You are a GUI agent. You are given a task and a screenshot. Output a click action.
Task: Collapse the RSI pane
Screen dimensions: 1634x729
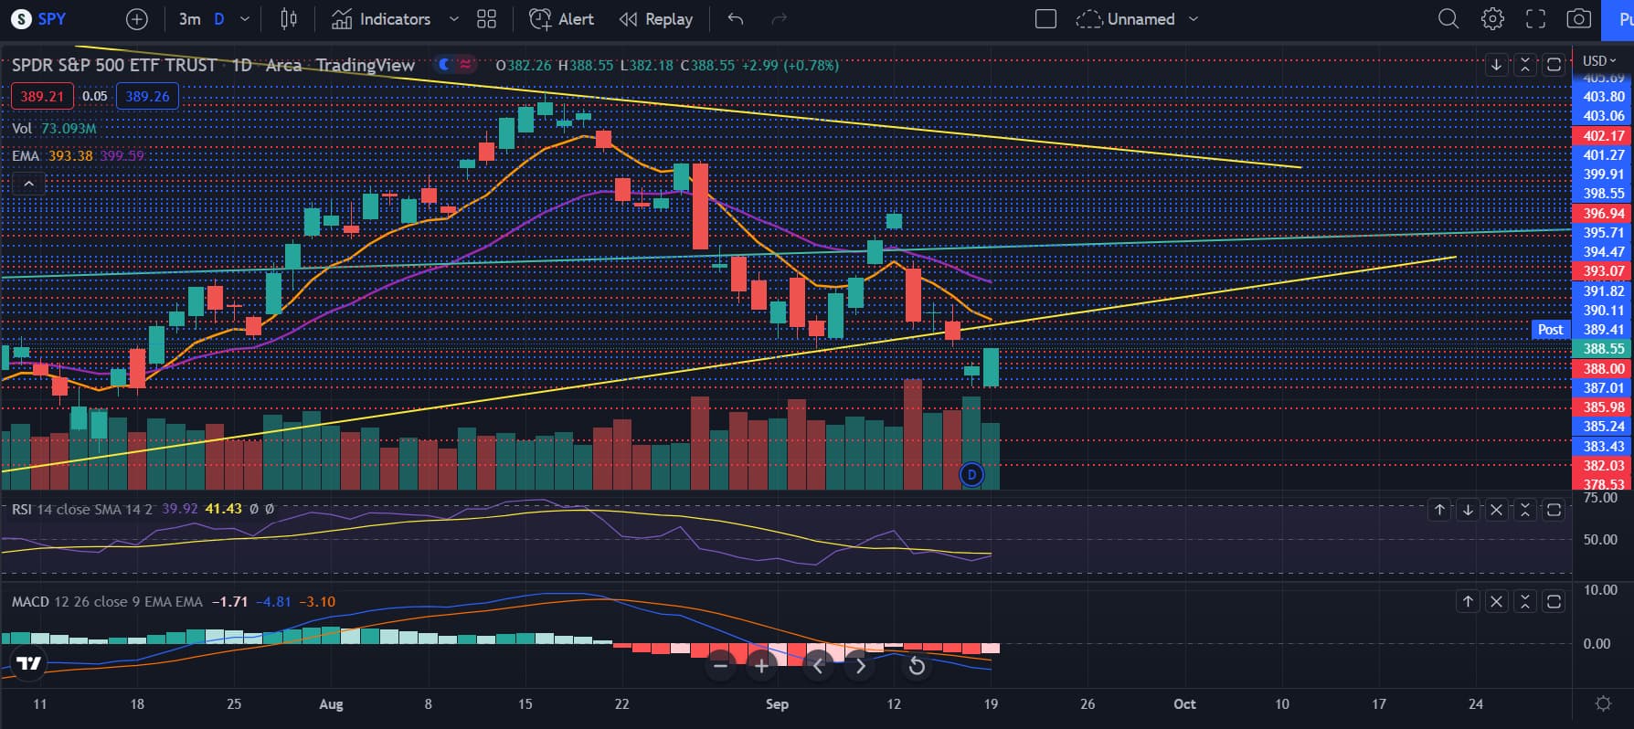point(1524,510)
